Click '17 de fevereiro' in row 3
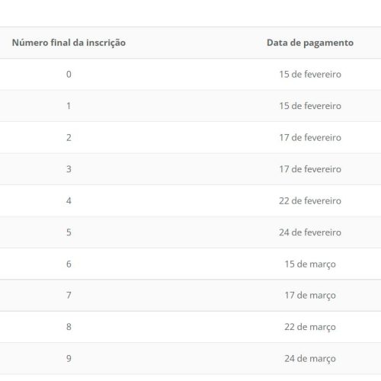This screenshot has width=381, height=381. pyautogui.click(x=310, y=169)
